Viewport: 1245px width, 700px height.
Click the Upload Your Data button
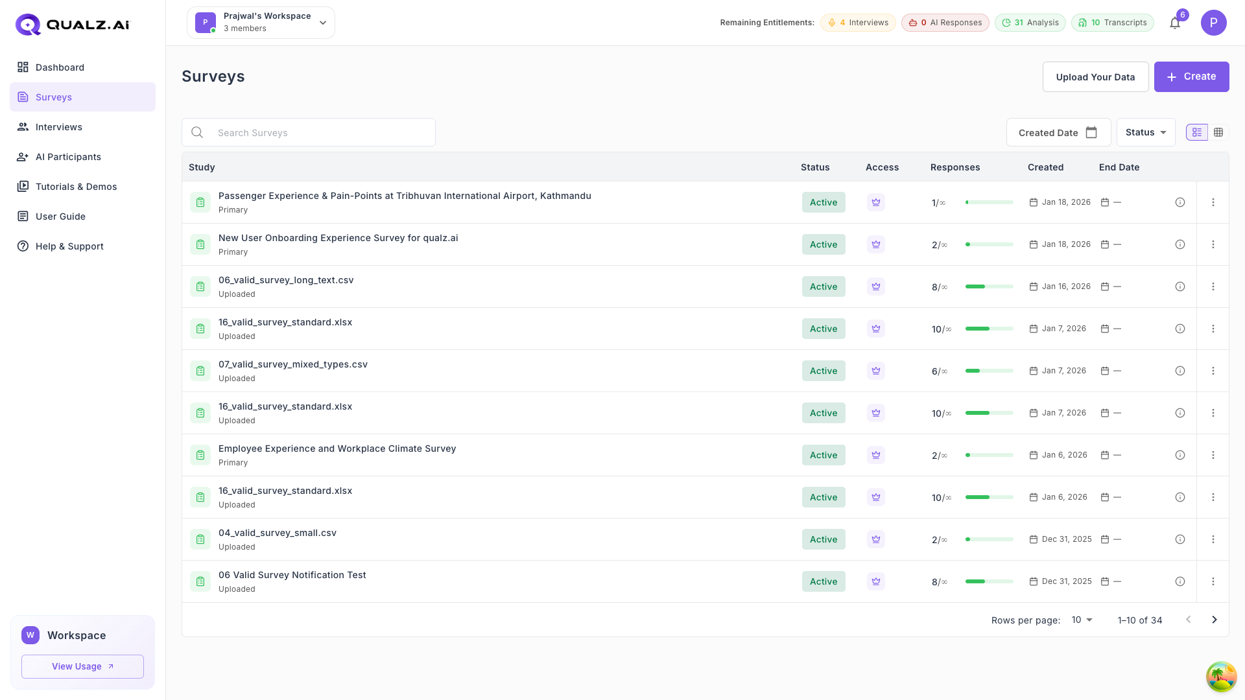click(x=1095, y=76)
